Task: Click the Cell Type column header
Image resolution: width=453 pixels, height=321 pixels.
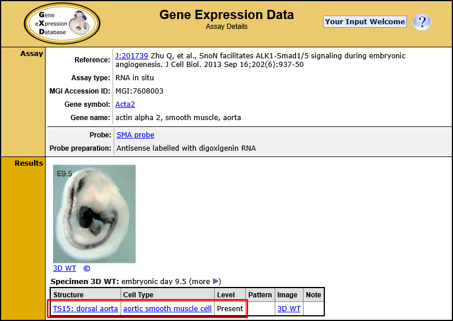Action: [x=138, y=295]
